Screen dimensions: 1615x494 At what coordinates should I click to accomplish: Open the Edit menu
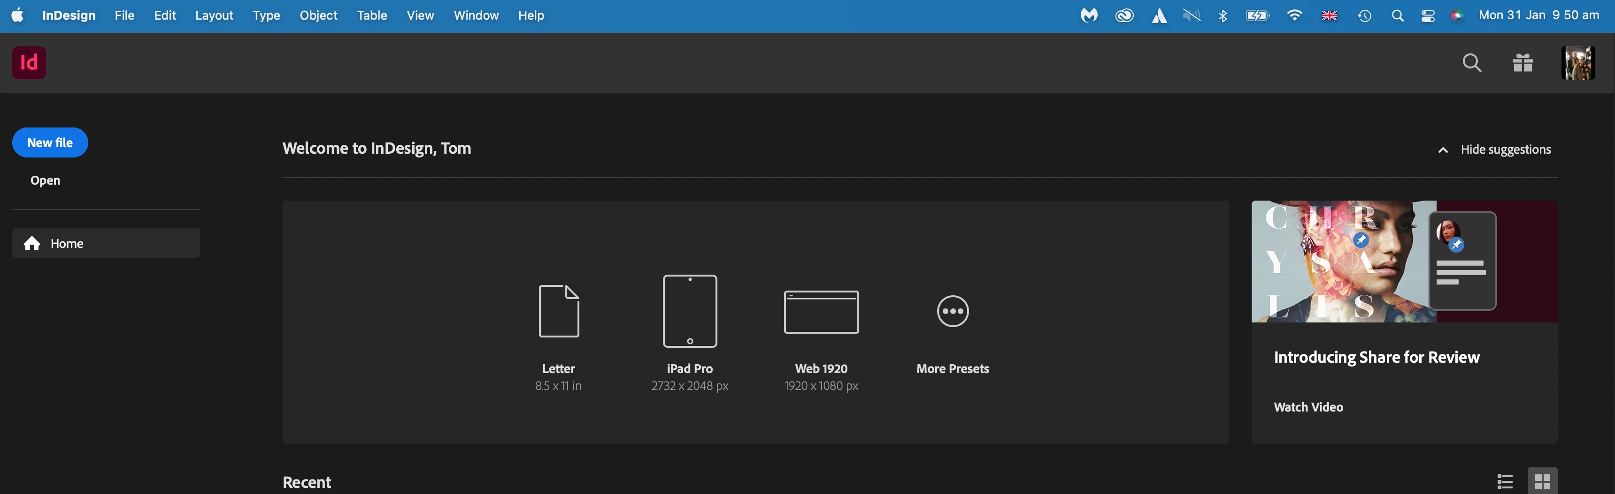click(165, 15)
